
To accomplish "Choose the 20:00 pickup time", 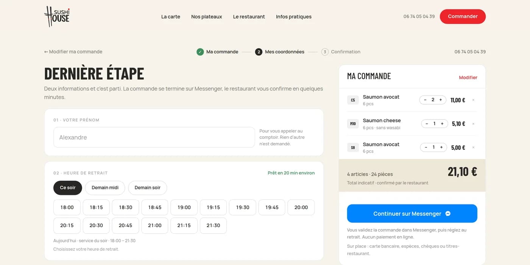I will (301, 207).
